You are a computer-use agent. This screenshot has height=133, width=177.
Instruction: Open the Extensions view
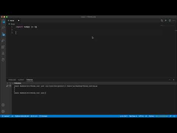(3, 47)
